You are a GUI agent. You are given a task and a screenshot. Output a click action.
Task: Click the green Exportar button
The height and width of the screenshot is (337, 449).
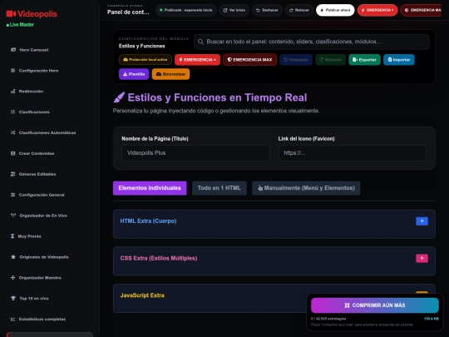[x=364, y=60]
